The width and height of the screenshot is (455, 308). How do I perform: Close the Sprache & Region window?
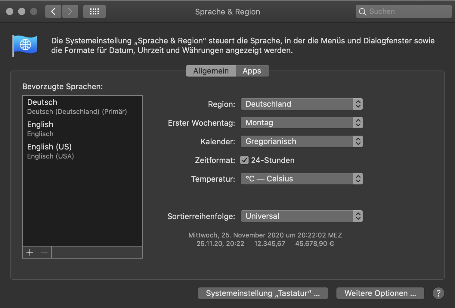[10, 11]
